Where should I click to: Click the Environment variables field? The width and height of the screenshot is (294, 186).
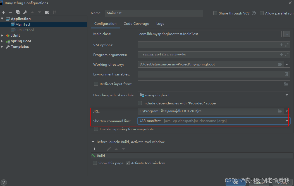[x=214, y=74]
